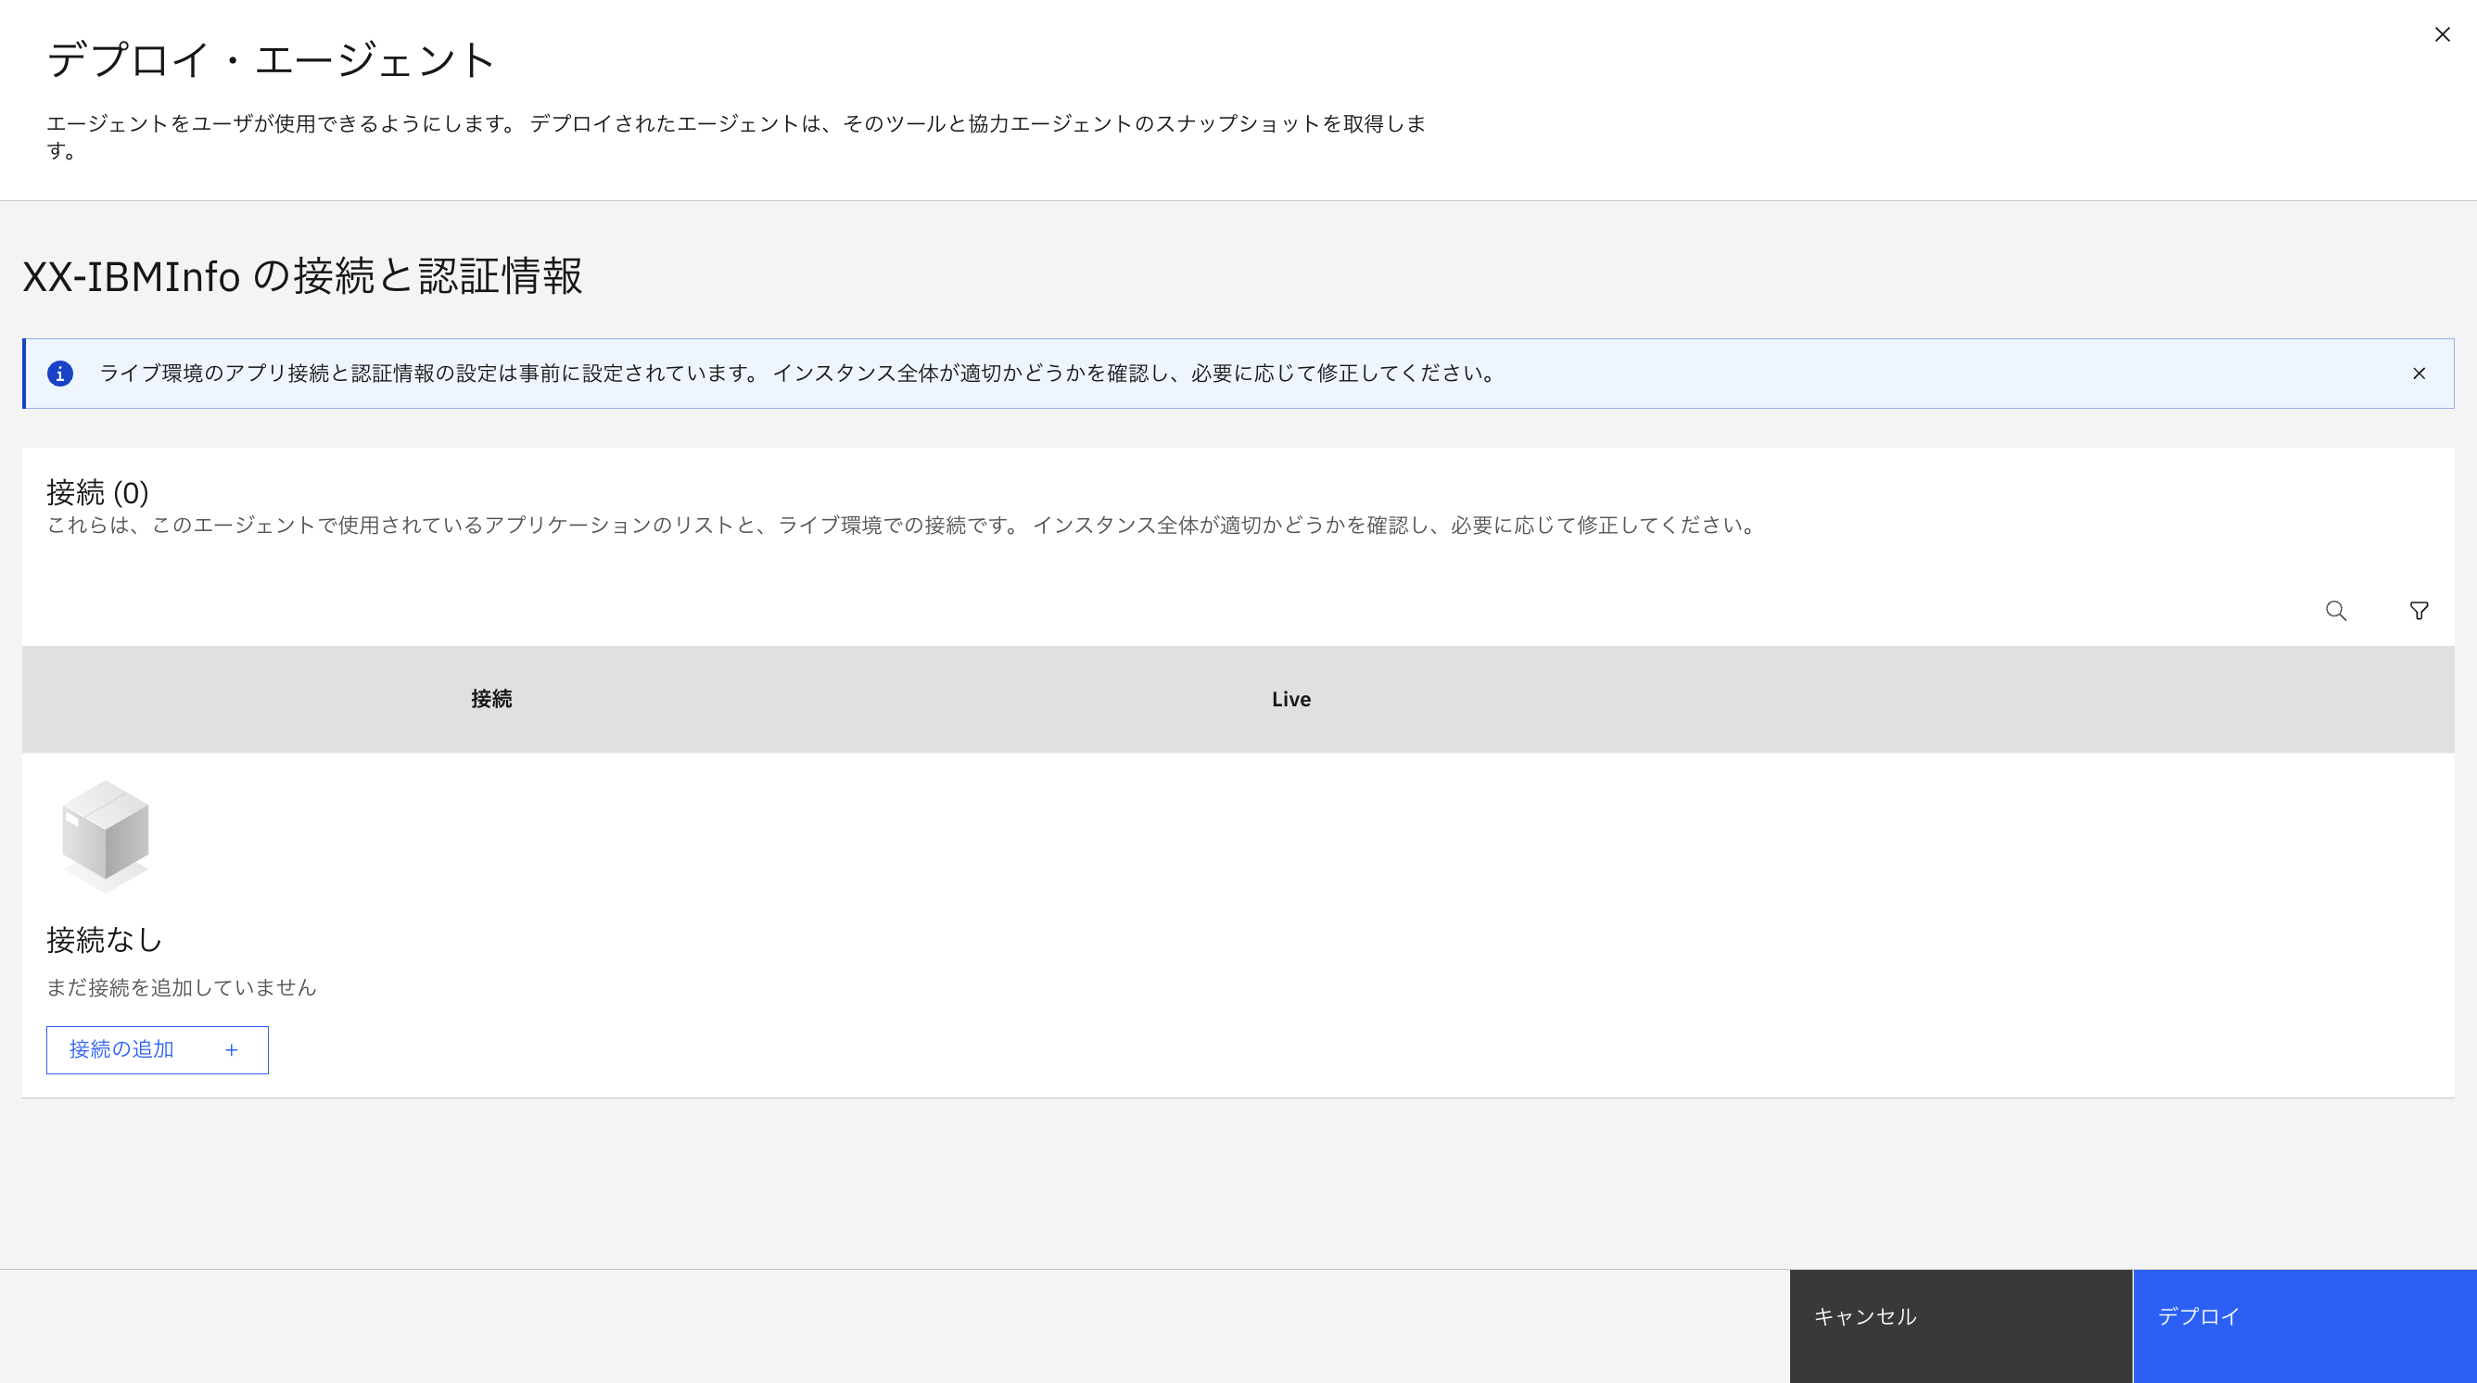This screenshot has width=2477, height=1383.
Task: Dismiss the info notification banner
Action: coord(2419,374)
